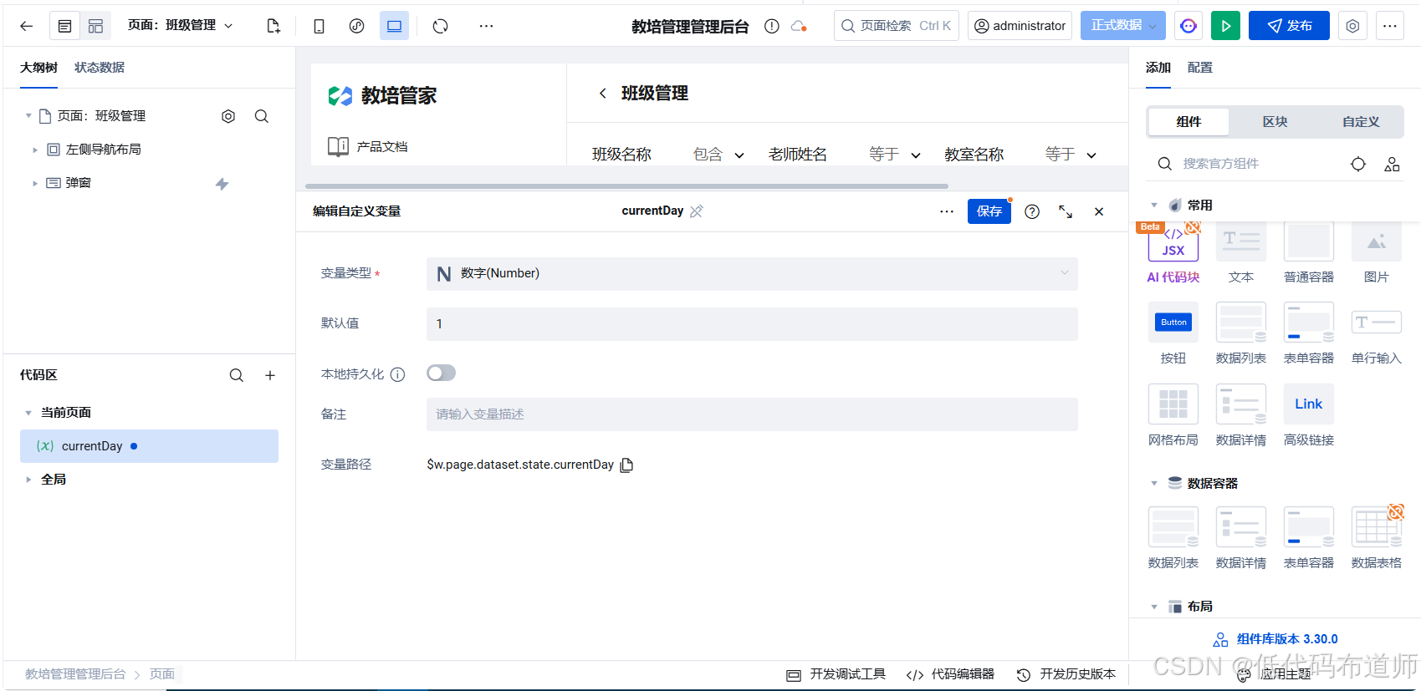Open the 变量类型 Number dropdown
1421x691 pixels.
click(751, 274)
